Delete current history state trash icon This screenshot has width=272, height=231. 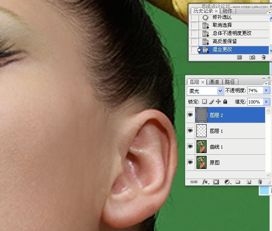pos(263,57)
